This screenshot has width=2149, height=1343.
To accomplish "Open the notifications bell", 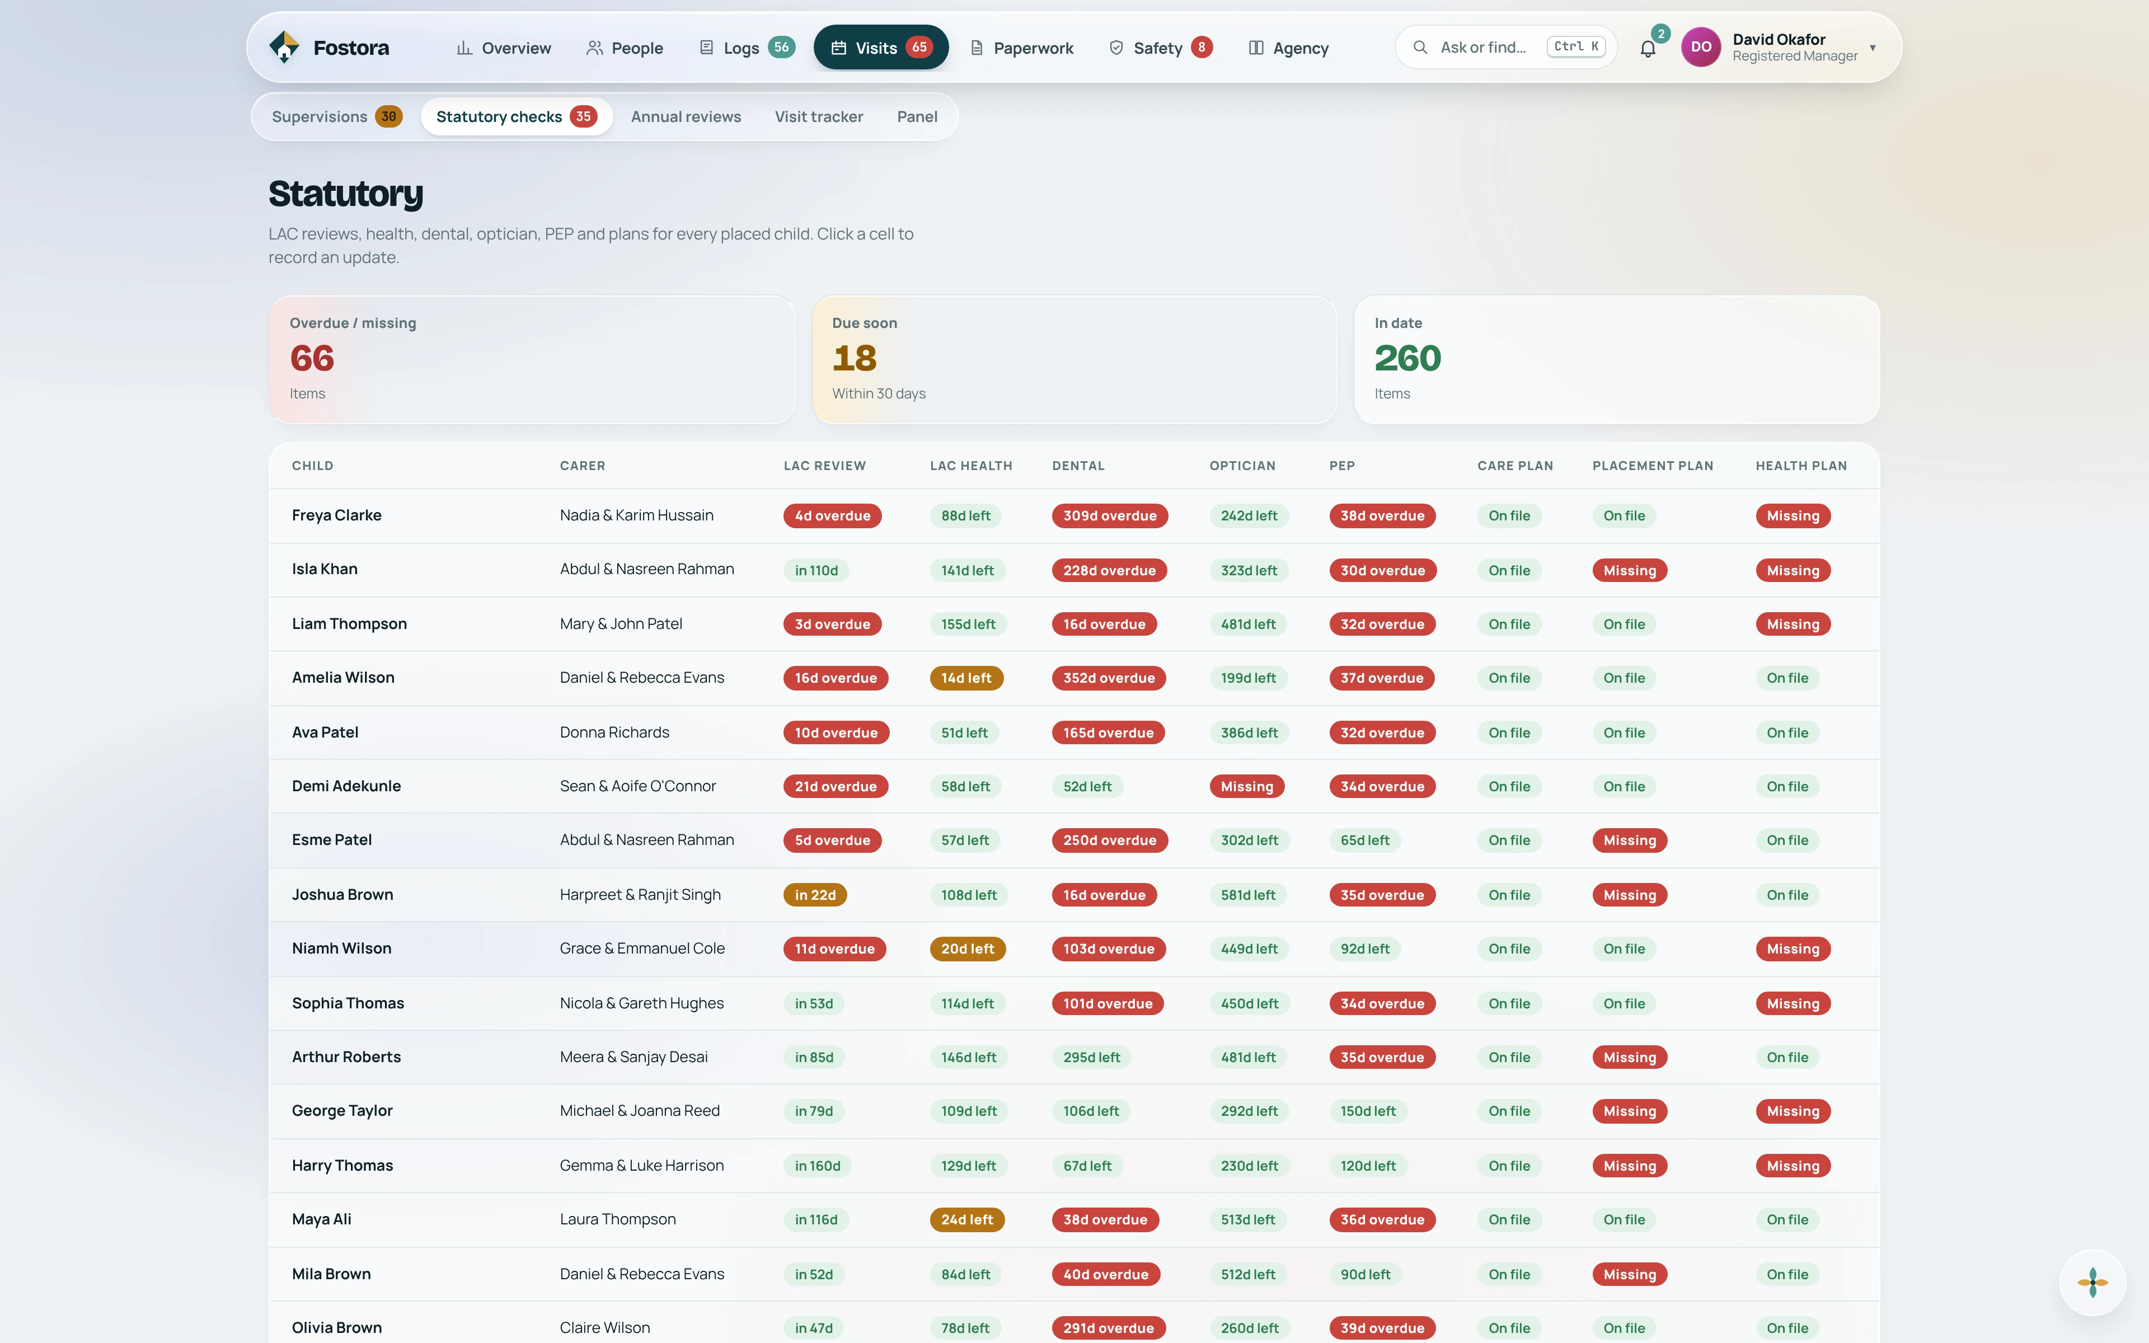I will pyautogui.click(x=1648, y=48).
